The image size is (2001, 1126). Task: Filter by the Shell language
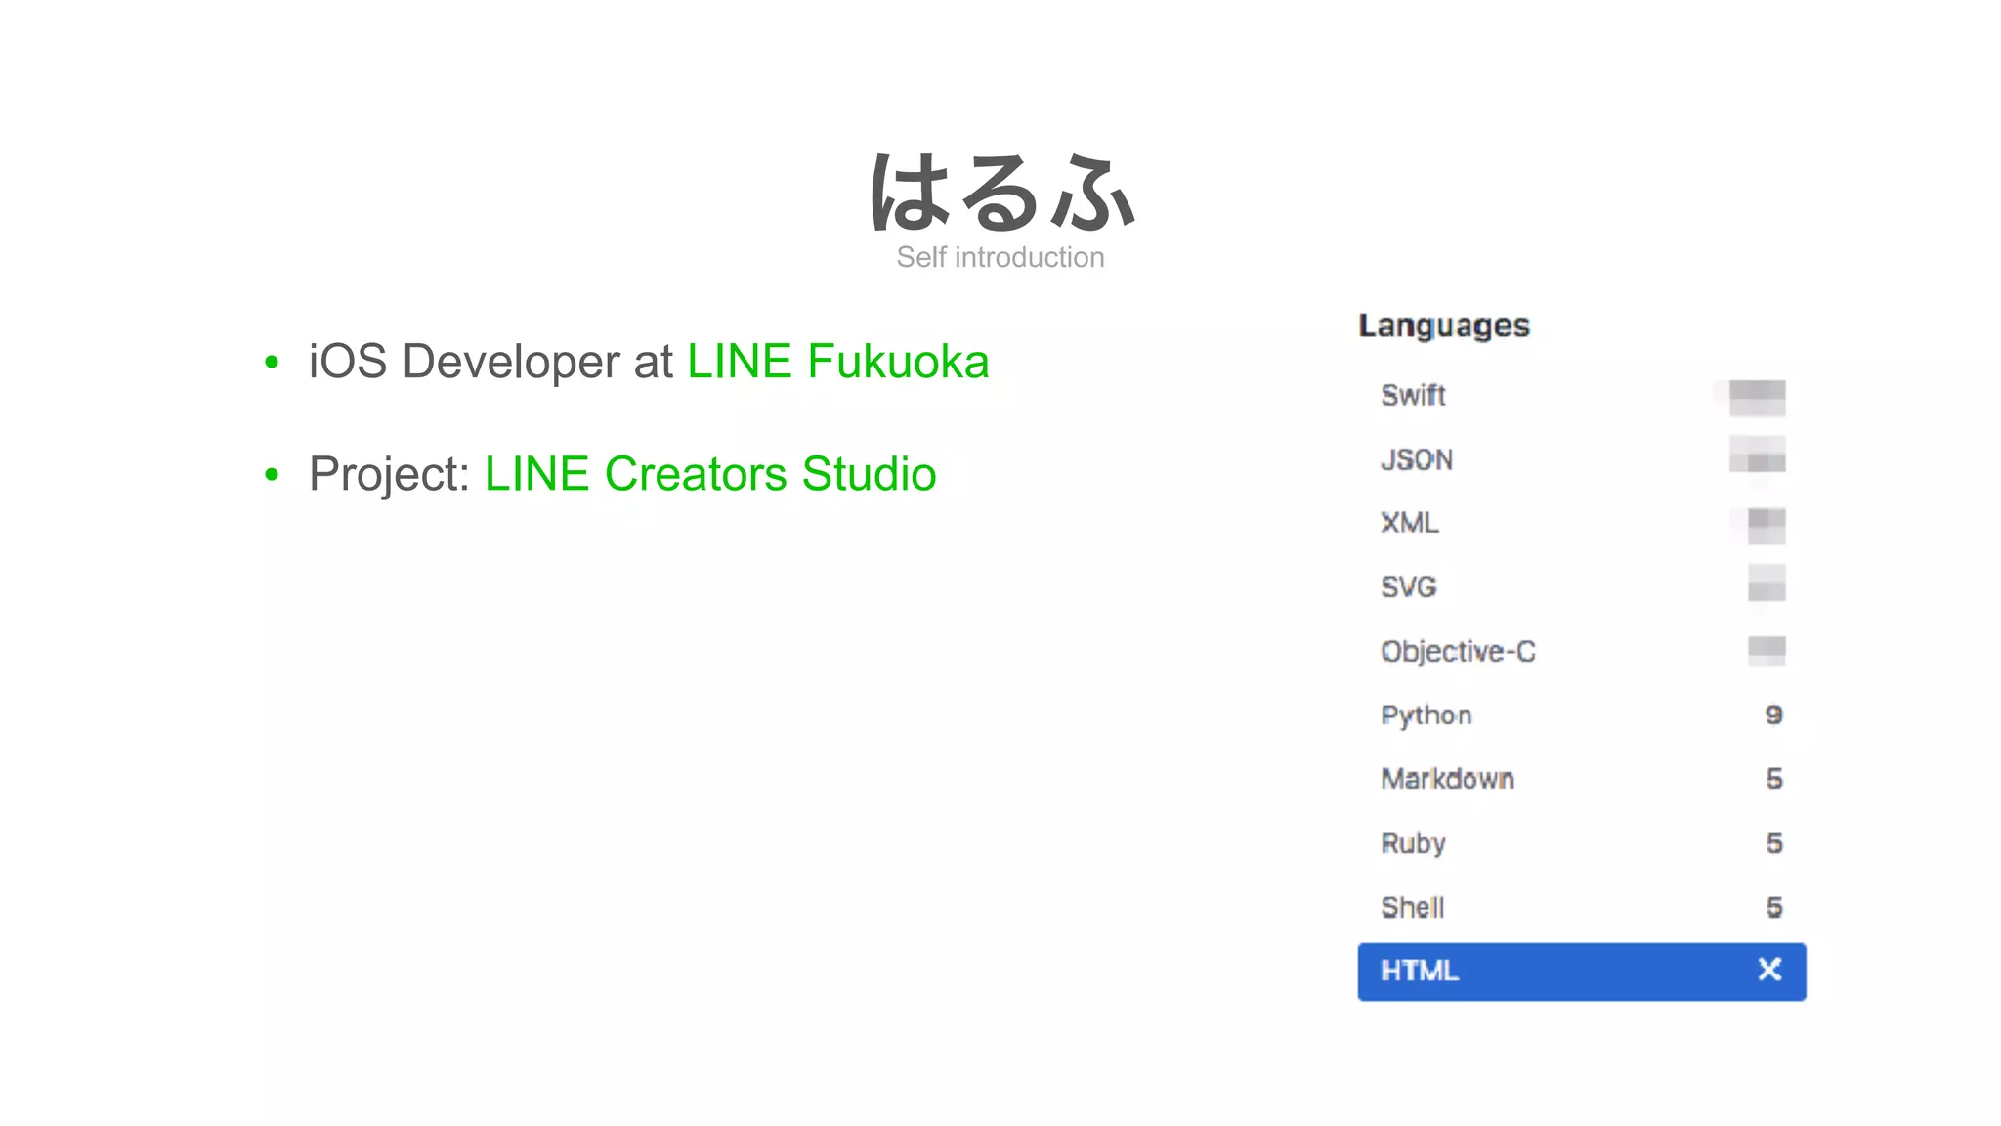point(1581,907)
